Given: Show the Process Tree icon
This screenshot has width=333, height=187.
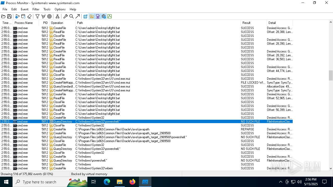Looking at the screenshot, I should (57, 16).
